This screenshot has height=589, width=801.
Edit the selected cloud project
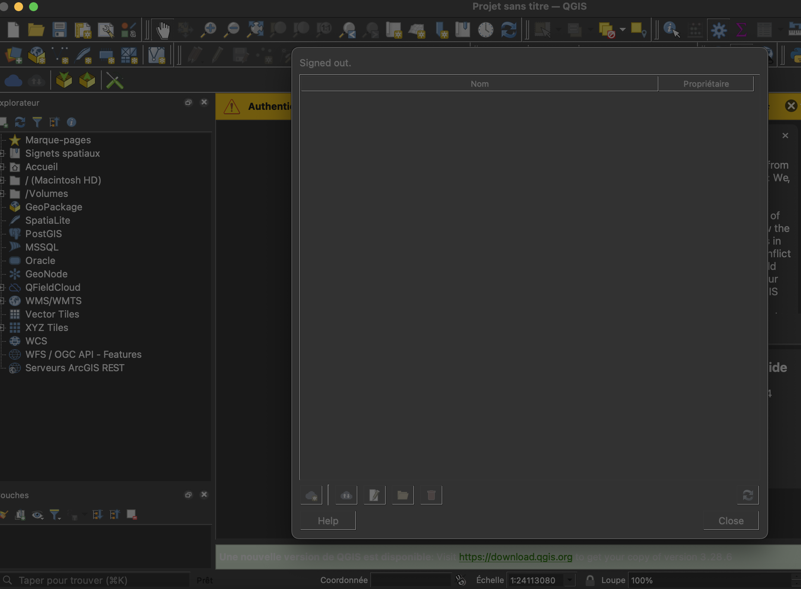tap(374, 495)
